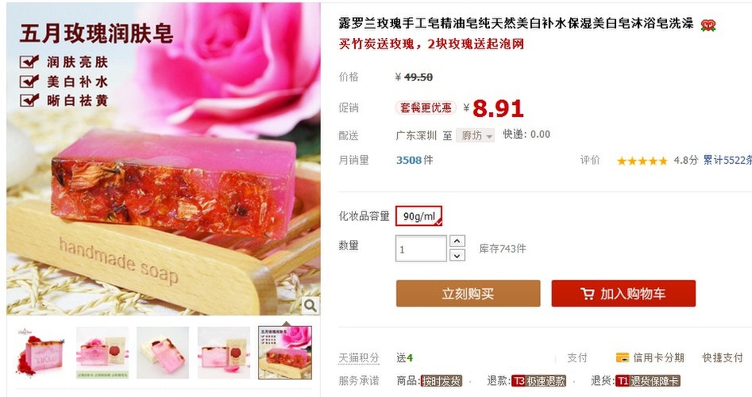
Task: Click the 按时发货 service badge
Action: pos(441,381)
